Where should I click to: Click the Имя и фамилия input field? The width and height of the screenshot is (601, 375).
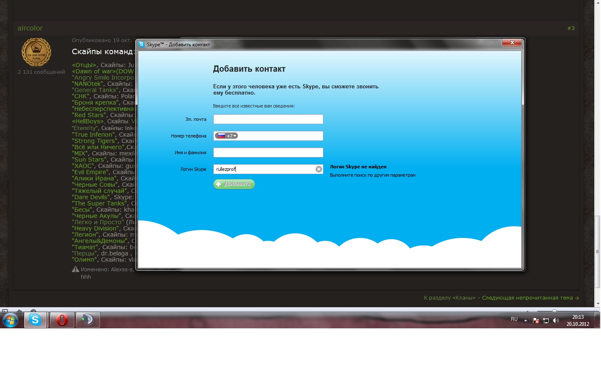(x=268, y=152)
